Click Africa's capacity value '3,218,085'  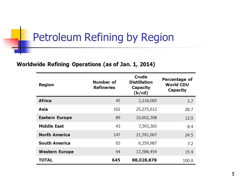click(147, 101)
